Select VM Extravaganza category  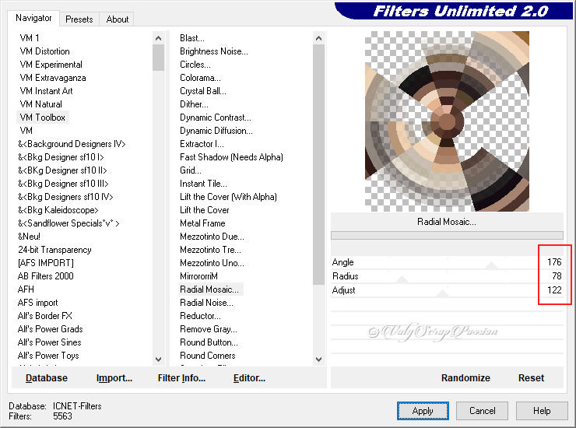click(53, 78)
